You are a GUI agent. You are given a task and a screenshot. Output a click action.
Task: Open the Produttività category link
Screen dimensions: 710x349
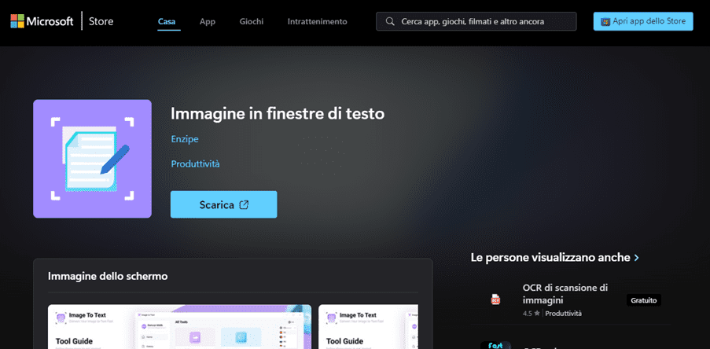(195, 163)
